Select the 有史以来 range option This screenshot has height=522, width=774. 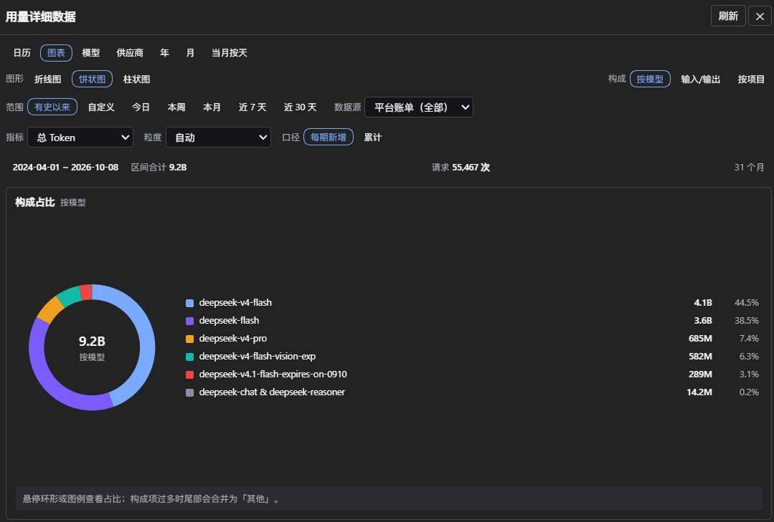pyautogui.click(x=52, y=107)
